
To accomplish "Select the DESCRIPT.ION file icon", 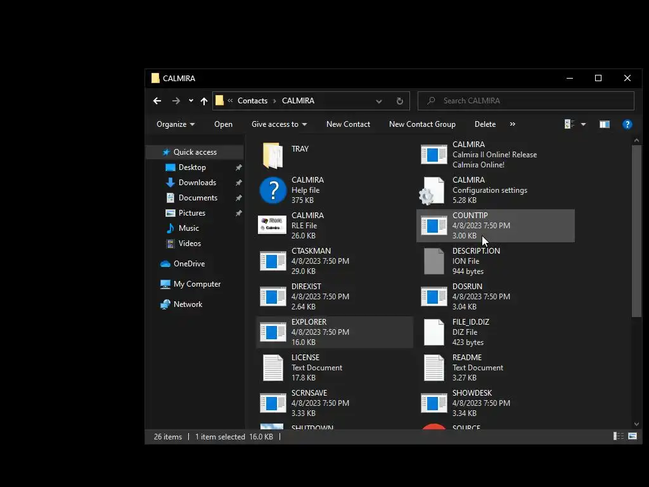I will (434, 261).
